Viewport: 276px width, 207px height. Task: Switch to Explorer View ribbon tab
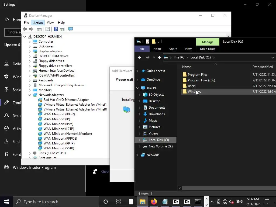pyautogui.click(x=188, y=49)
